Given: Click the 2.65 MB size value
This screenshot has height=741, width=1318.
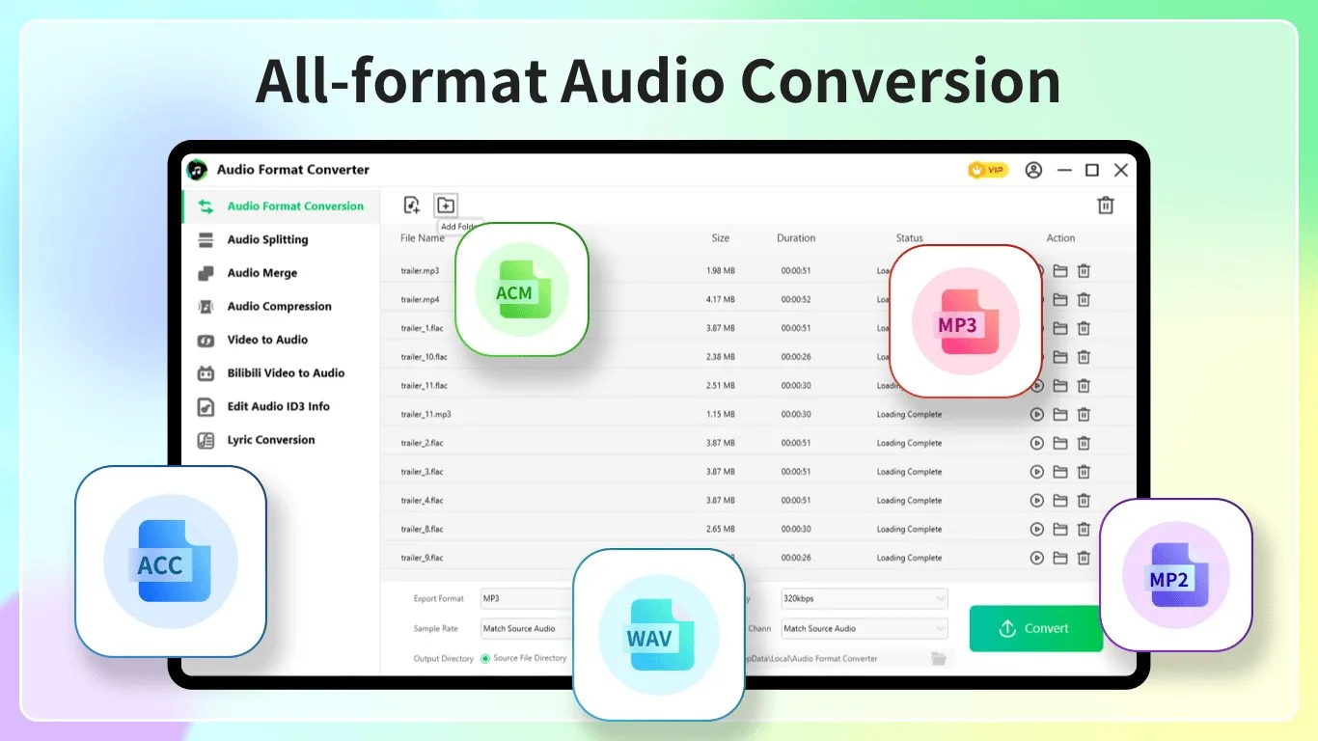Looking at the screenshot, I should coord(721,530).
